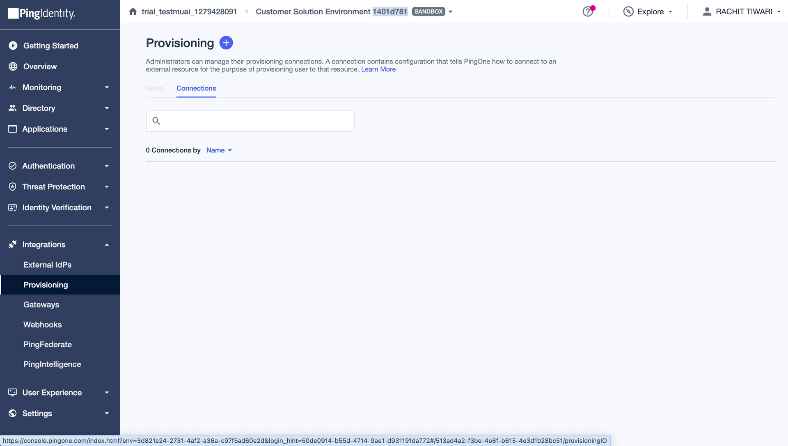
Task: Open Directory via the people icon
Action: pyautogui.click(x=13, y=108)
